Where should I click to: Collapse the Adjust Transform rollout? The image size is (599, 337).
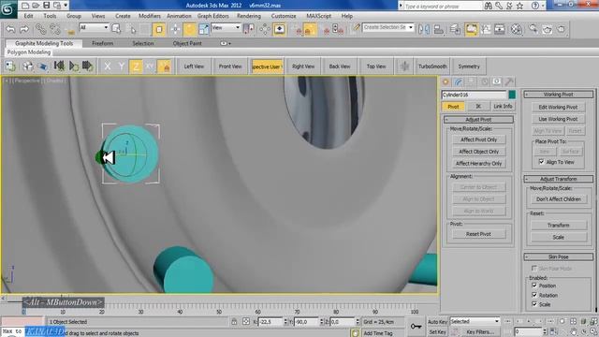(x=559, y=179)
